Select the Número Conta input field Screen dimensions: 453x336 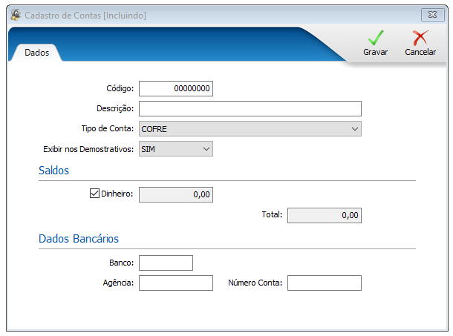[x=324, y=283]
